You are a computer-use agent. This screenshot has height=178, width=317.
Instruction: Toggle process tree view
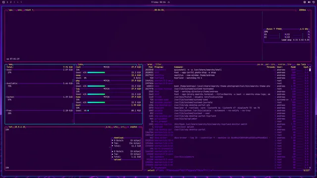click(x=289, y=64)
